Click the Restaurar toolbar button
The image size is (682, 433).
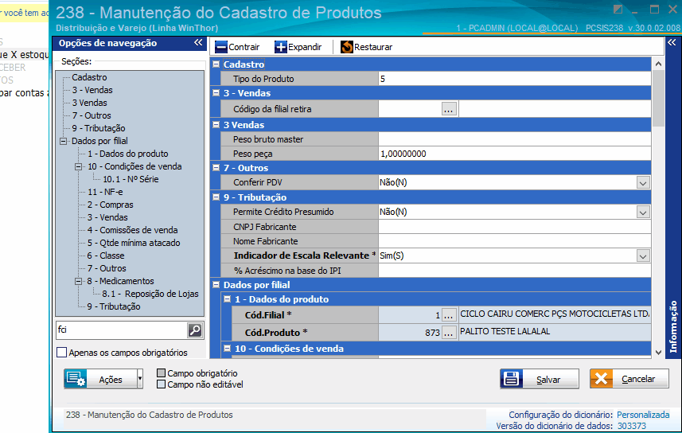[x=366, y=47]
